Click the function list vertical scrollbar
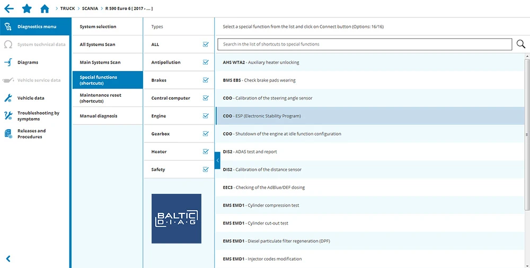This screenshot has height=268, width=530. pos(527,135)
